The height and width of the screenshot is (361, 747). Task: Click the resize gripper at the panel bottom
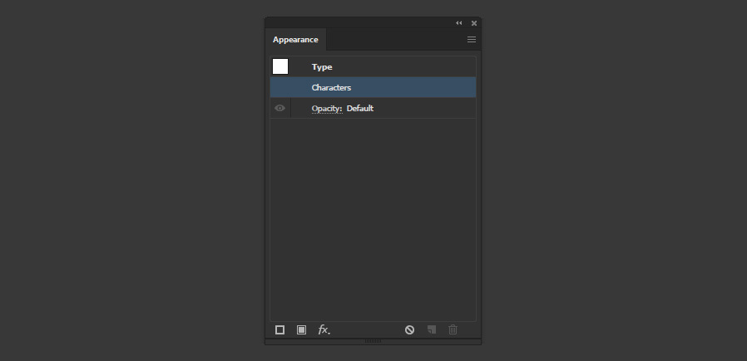[x=373, y=341]
